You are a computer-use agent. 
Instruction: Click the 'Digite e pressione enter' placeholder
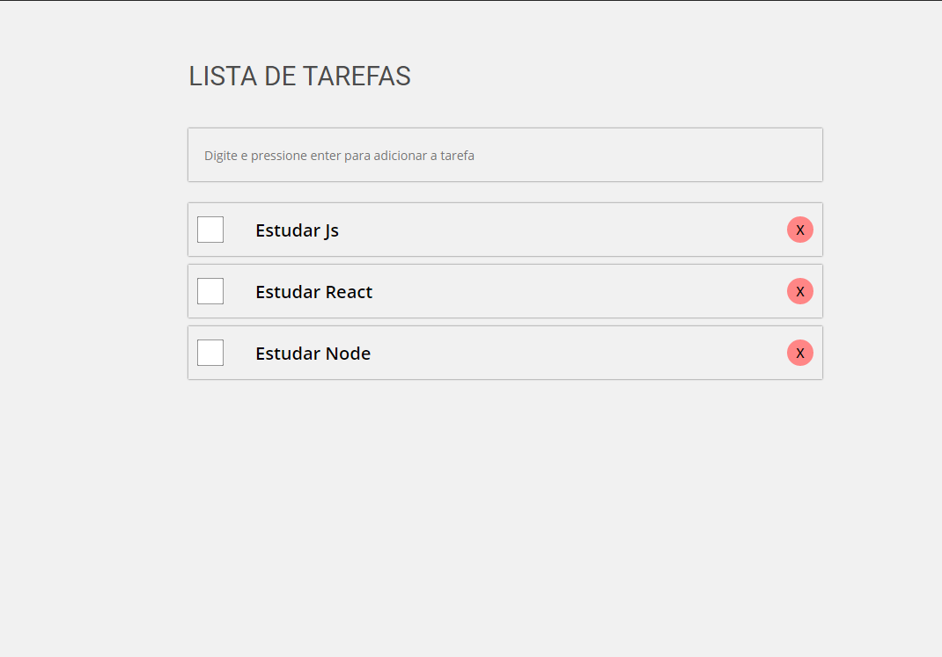point(339,156)
